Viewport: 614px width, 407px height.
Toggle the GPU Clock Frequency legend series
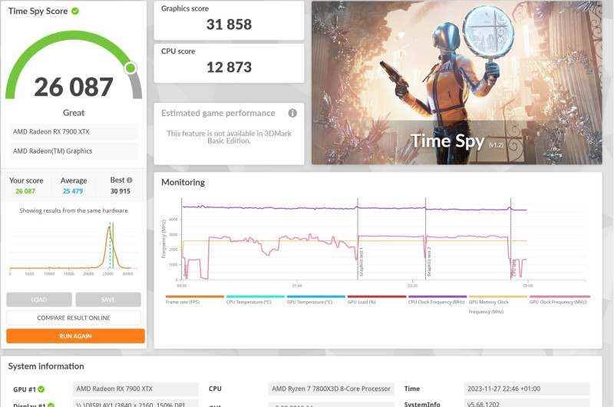pyautogui.click(x=560, y=300)
